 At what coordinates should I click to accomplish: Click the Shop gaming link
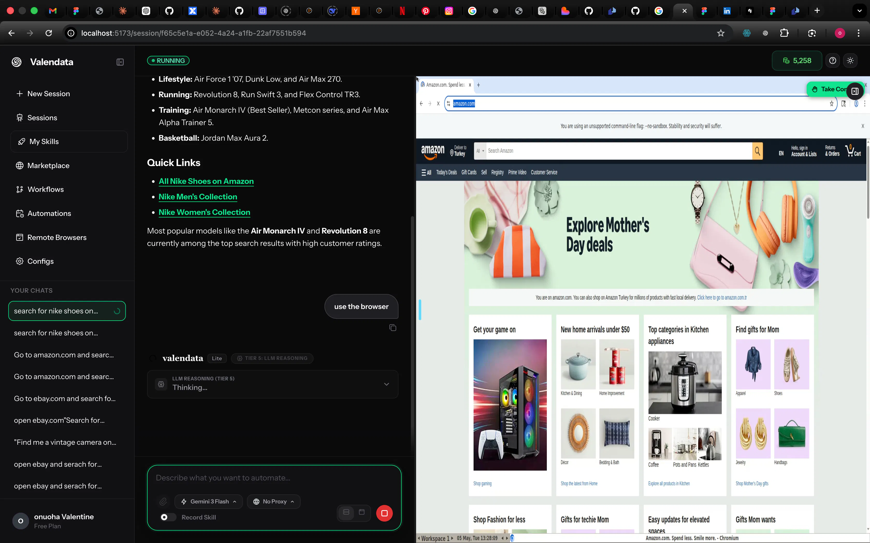click(482, 484)
